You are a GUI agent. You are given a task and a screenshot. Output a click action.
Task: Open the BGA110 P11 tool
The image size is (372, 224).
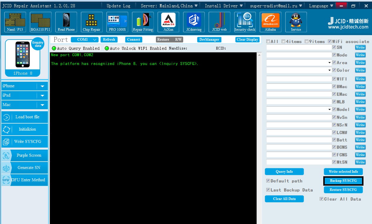(x=41, y=22)
